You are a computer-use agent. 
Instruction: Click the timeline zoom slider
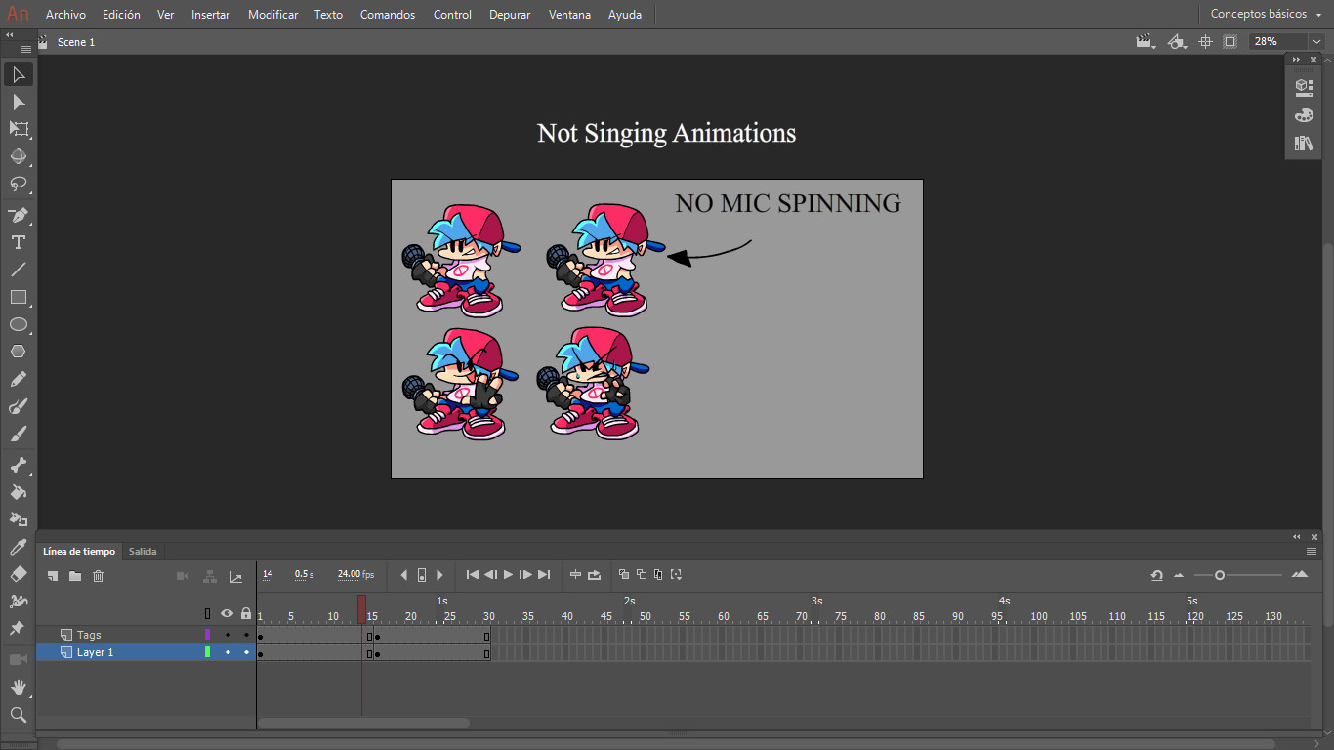tap(1222, 575)
